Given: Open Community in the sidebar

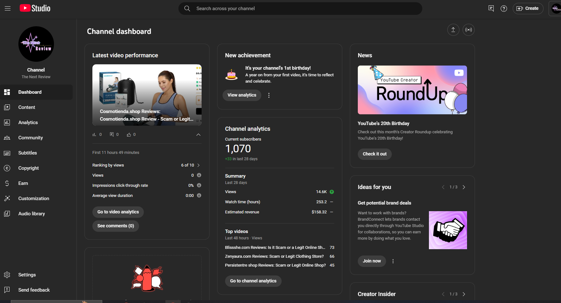Looking at the screenshot, I should pos(37,138).
